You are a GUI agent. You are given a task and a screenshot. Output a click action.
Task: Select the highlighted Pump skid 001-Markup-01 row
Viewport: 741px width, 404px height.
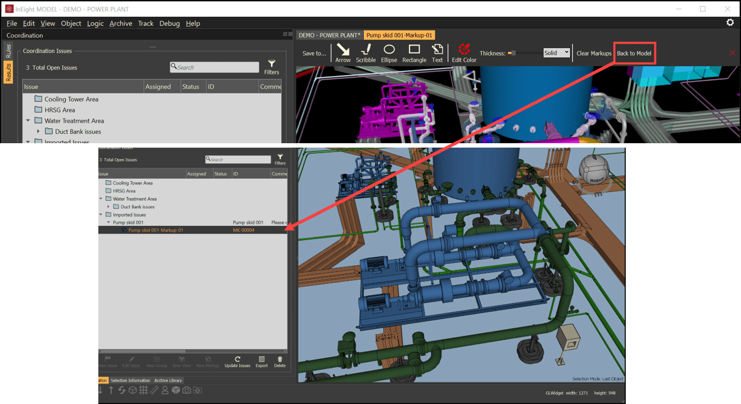click(192, 230)
